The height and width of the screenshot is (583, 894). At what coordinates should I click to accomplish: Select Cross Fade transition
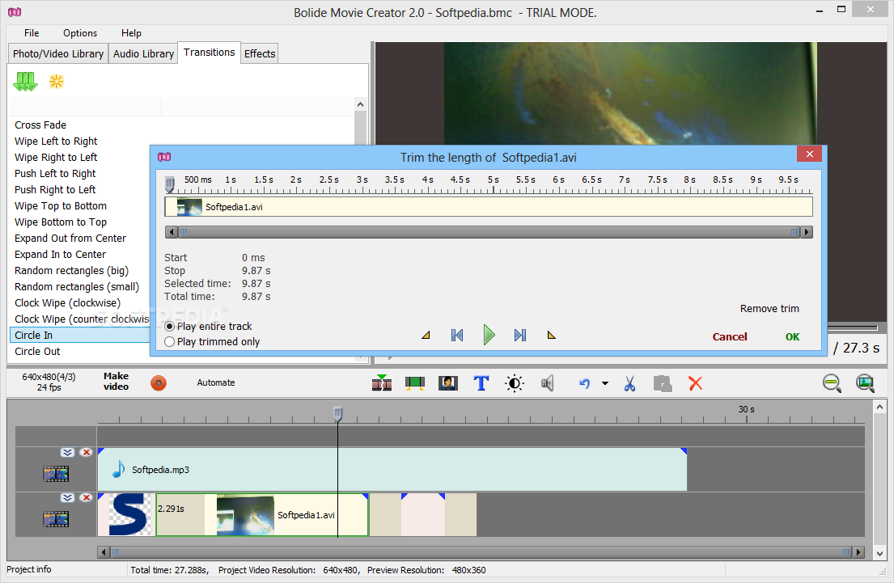click(x=40, y=125)
